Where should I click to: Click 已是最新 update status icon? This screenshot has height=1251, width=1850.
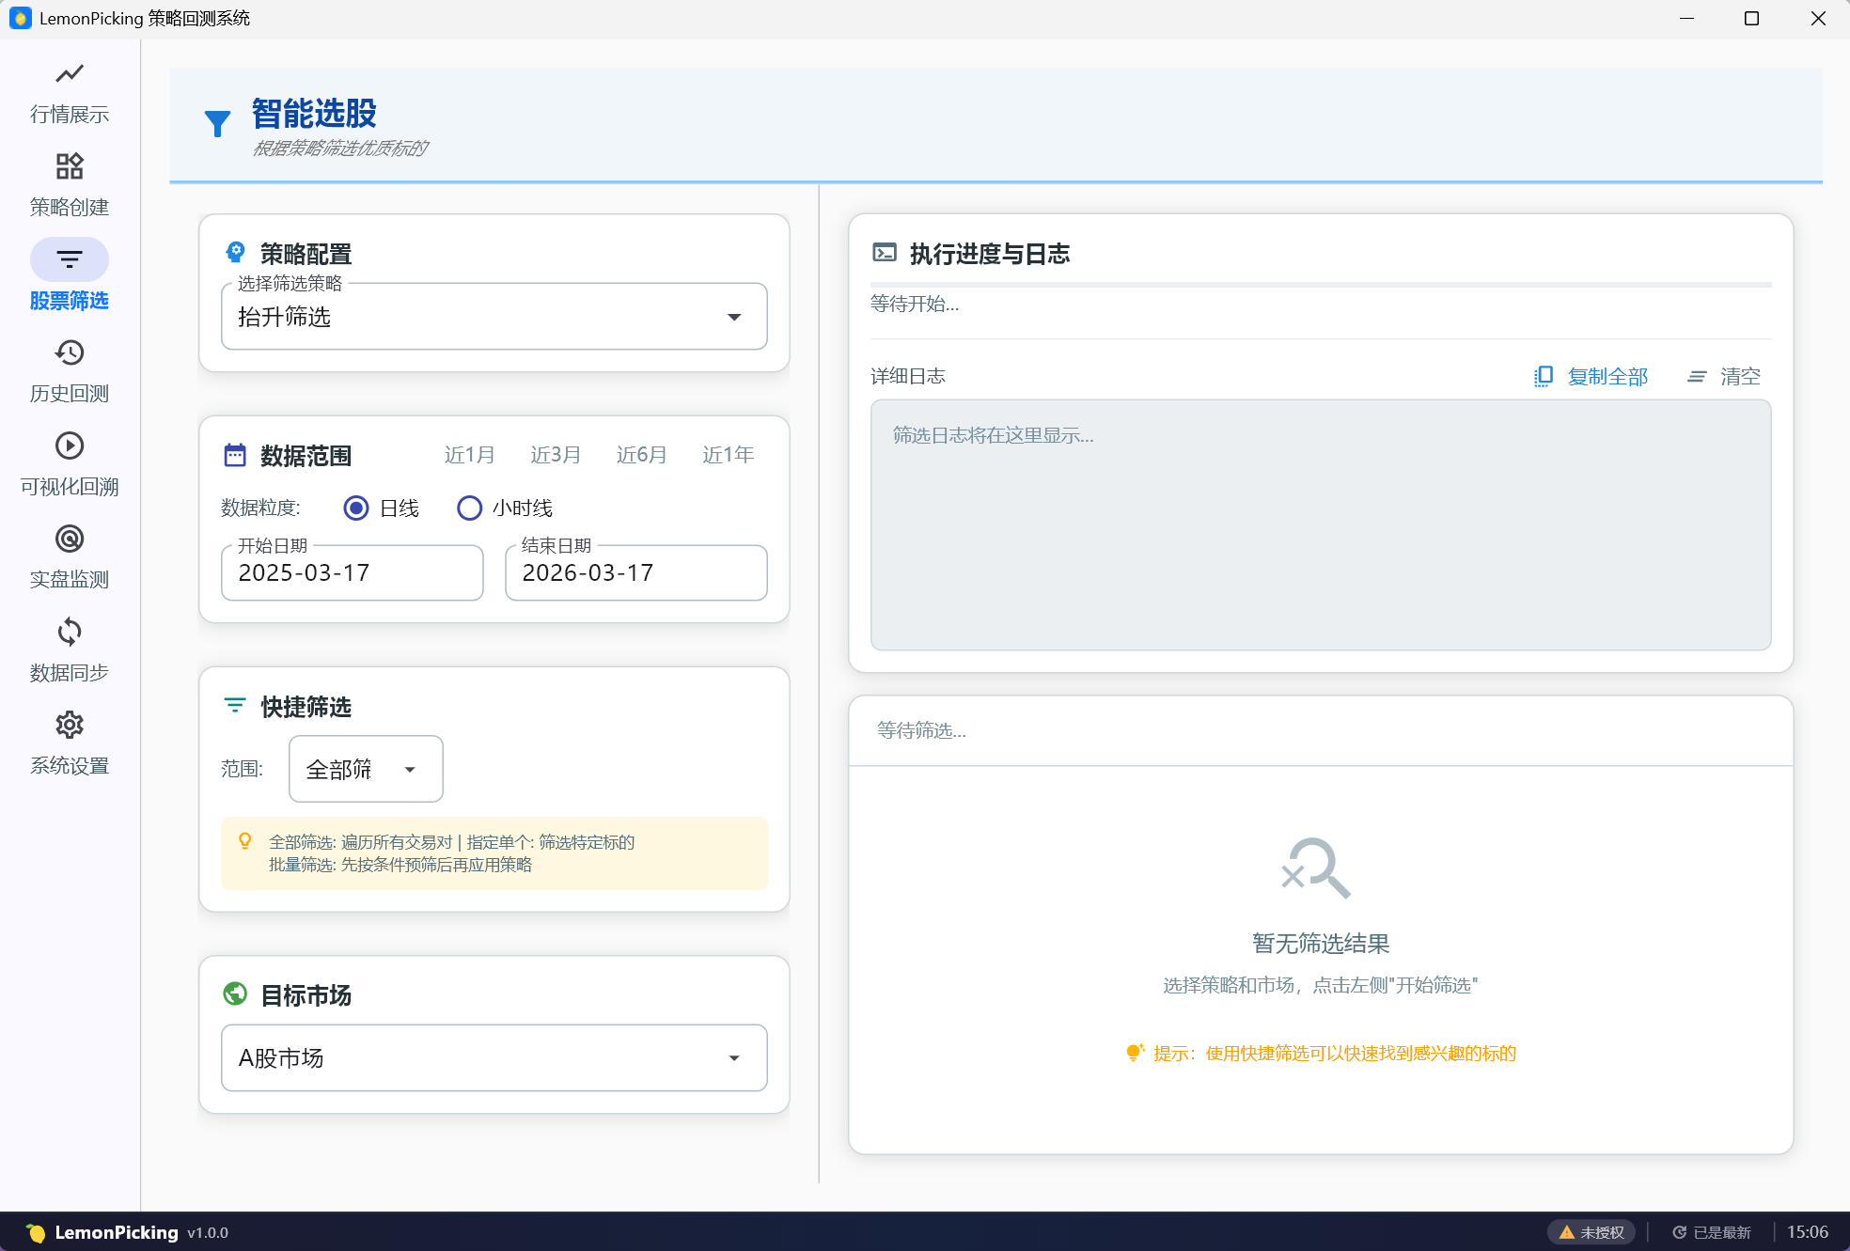(x=1679, y=1232)
